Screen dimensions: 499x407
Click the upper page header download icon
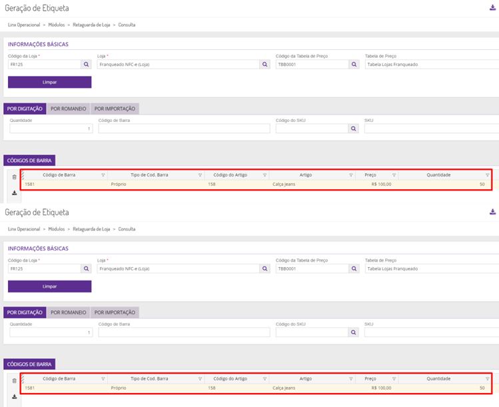[492, 8]
